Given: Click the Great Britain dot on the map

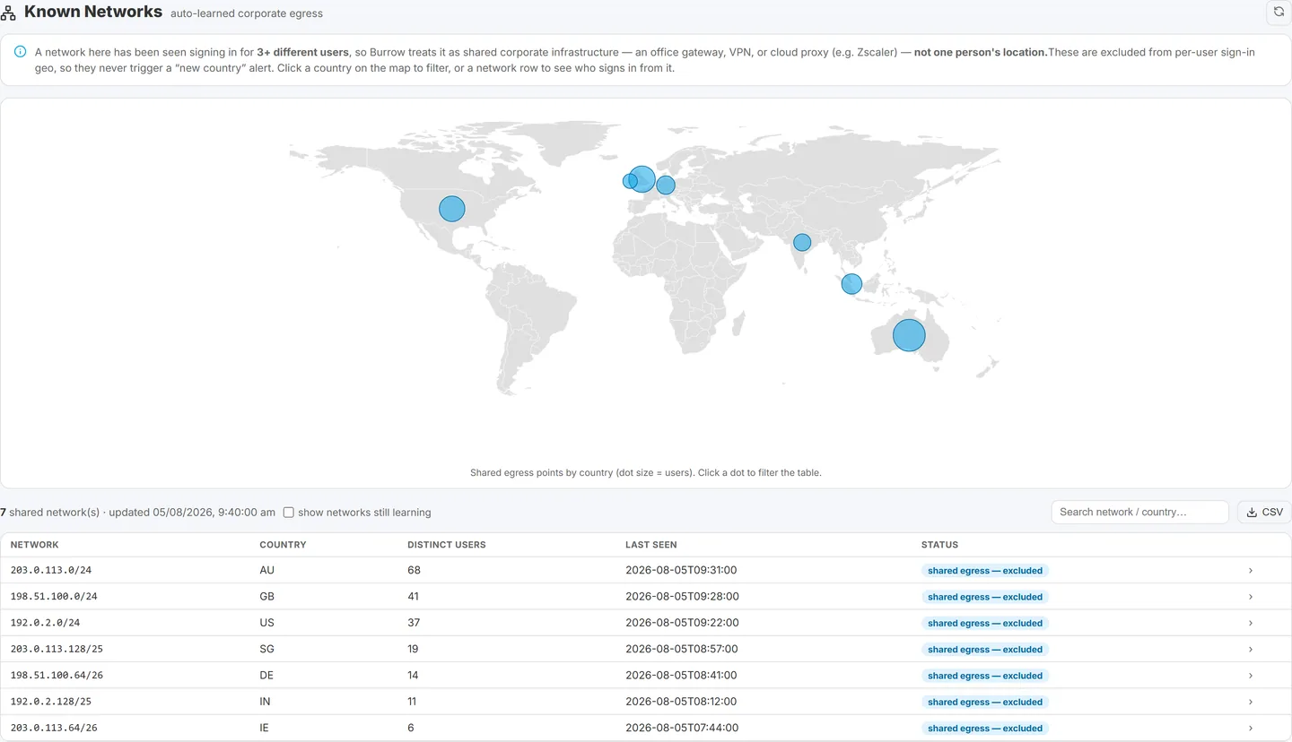Looking at the screenshot, I should coord(642,179).
